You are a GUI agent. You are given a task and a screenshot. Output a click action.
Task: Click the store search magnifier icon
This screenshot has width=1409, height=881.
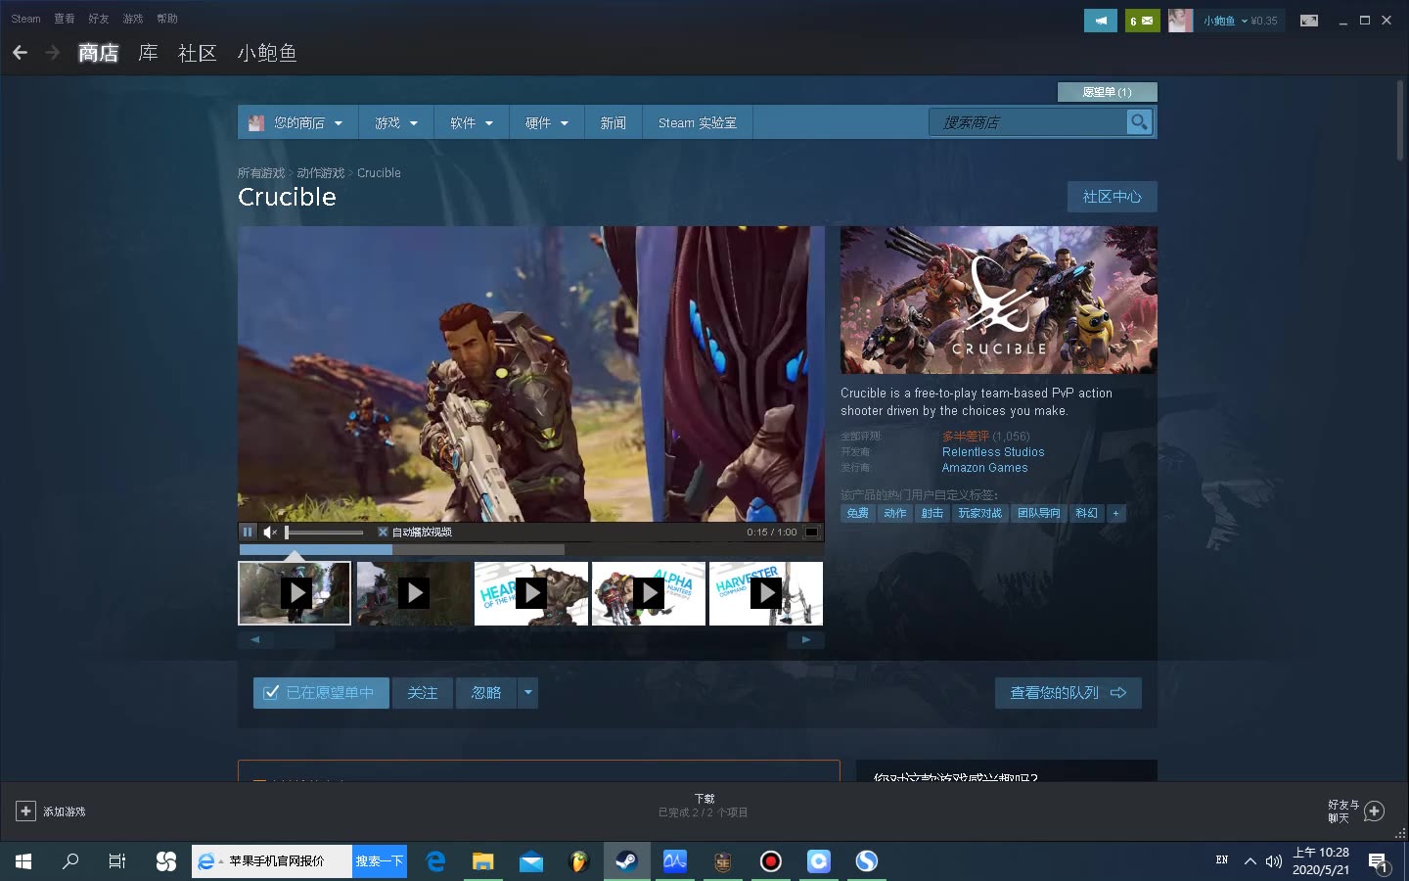click(x=1139, y=122)
